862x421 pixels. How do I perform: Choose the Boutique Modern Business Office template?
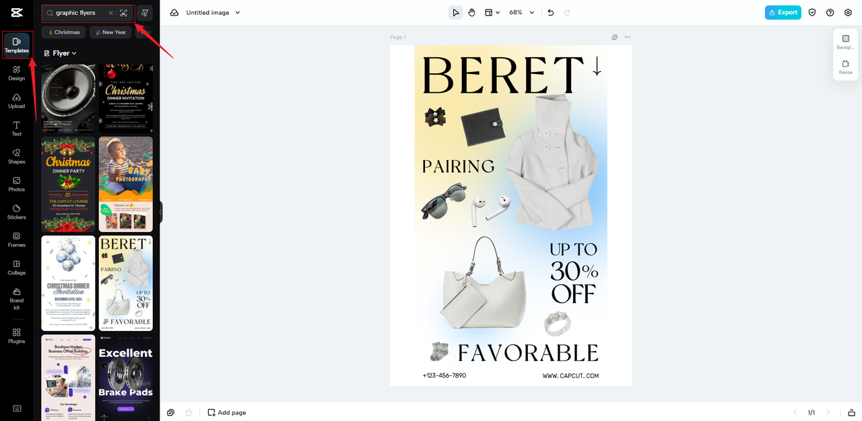(68, 377)
